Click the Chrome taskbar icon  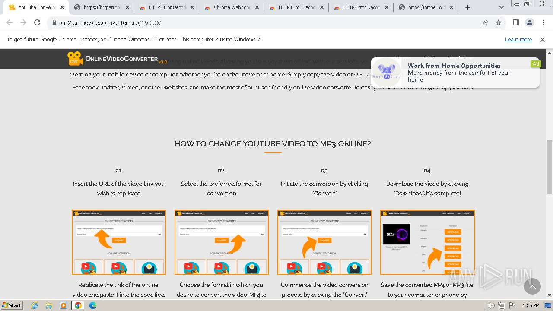click(78, 305)
